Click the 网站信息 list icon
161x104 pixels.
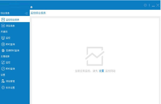(x=3, y=26)
